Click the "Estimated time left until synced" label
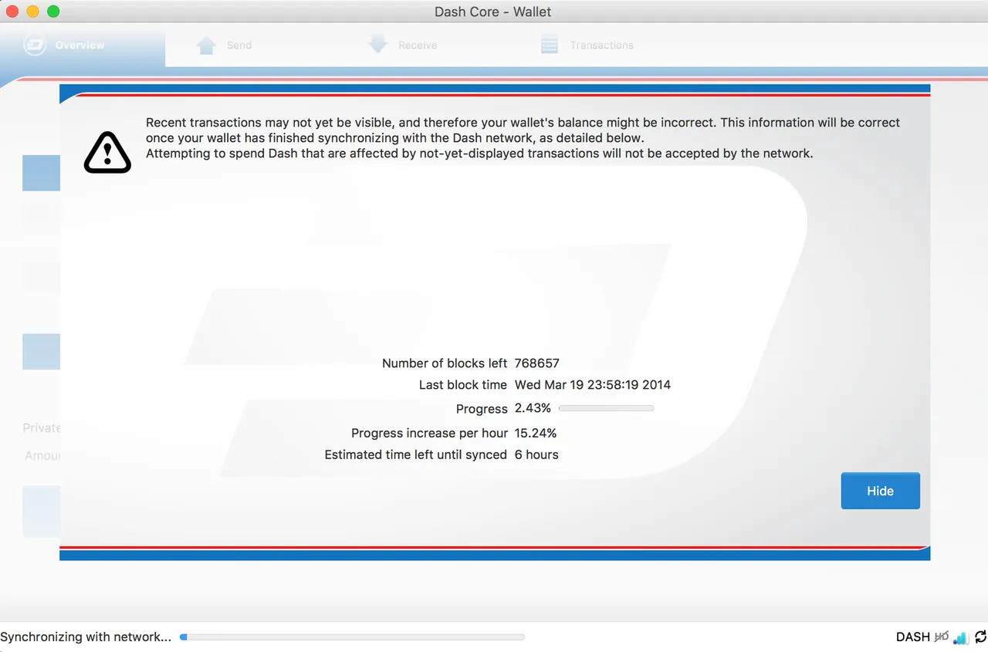Screen dimensions: 988x652 [x=416, y=454]
